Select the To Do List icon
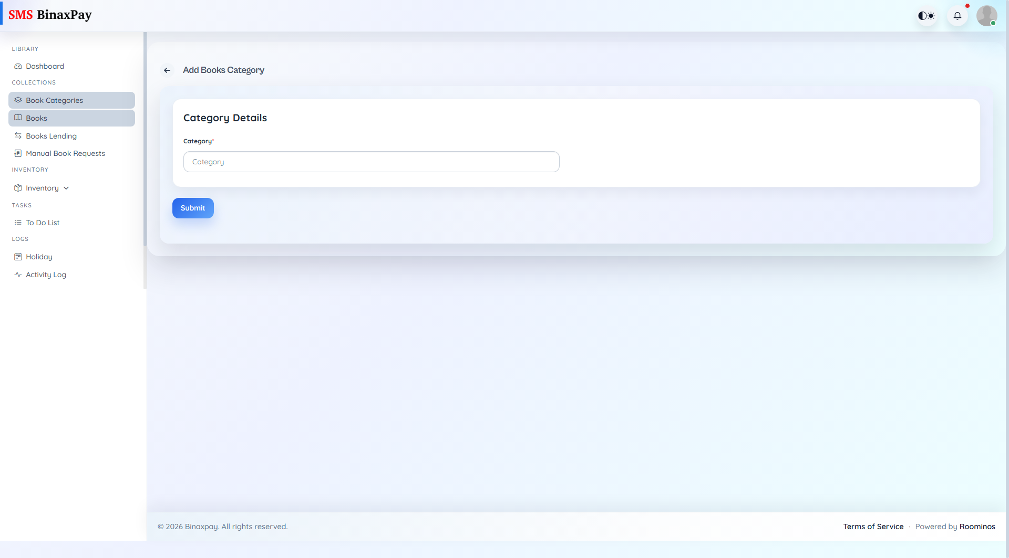Screen dimensions: 1009x558 pyautogui.click(x=18, y=222)
